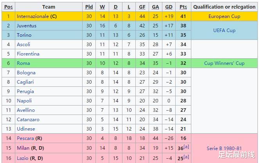Click the Cagliari link
The image size is (259, 163).
coord(25,82)
